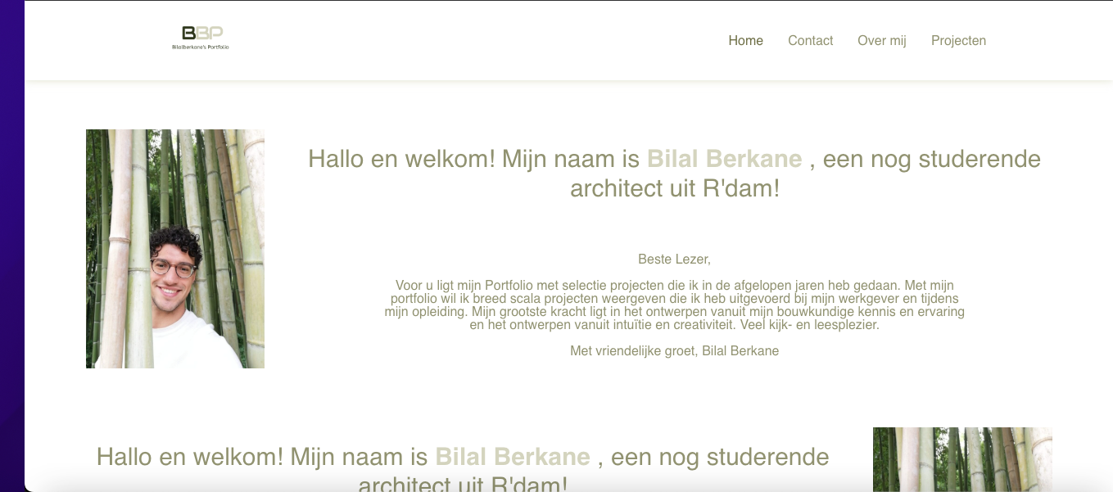Go to the Home nav link
Image resolution: width=1113 pixels, height=492 pixels.
coord(745,40)
